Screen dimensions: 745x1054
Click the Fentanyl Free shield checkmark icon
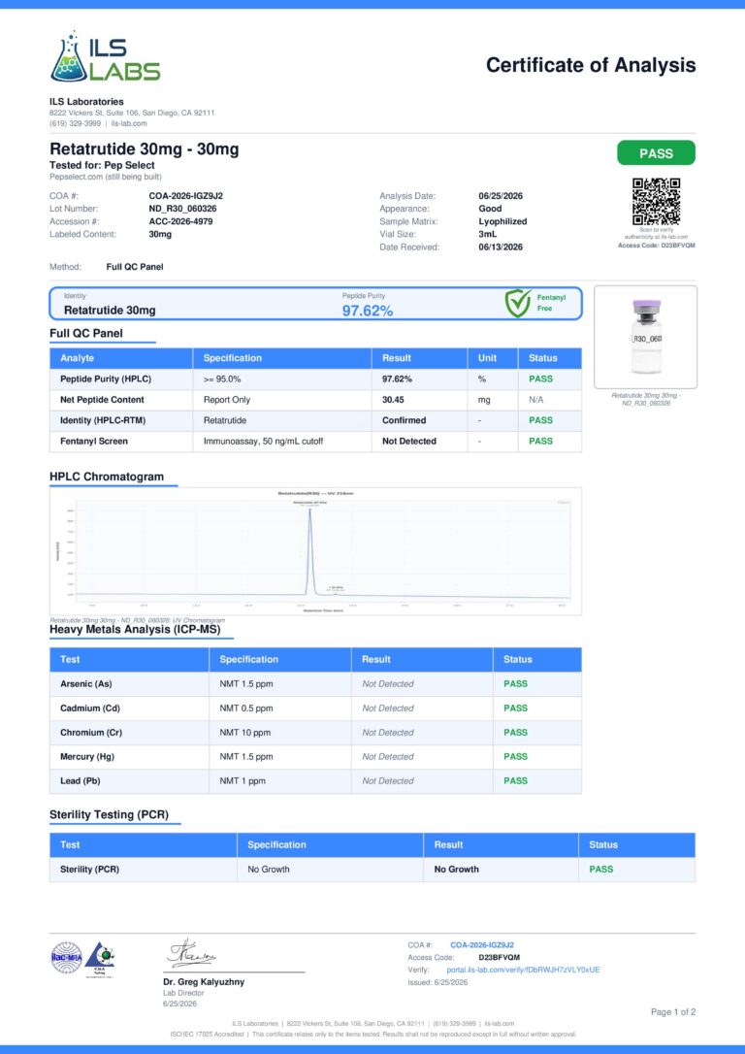click(x=518, y=303)
